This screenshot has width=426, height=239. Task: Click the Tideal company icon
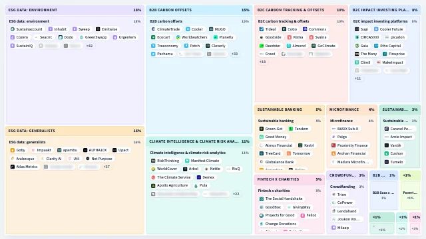[262, 29]
